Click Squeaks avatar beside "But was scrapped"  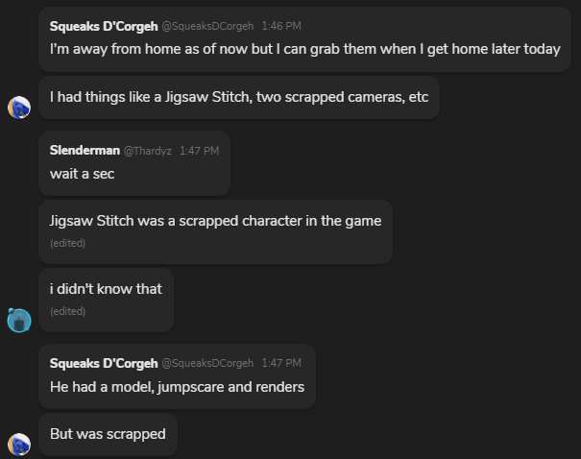(x=19, y=444)
